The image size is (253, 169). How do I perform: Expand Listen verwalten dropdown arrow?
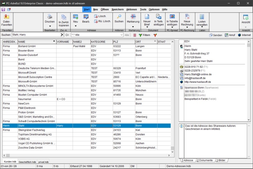click(x=202, y=27)
